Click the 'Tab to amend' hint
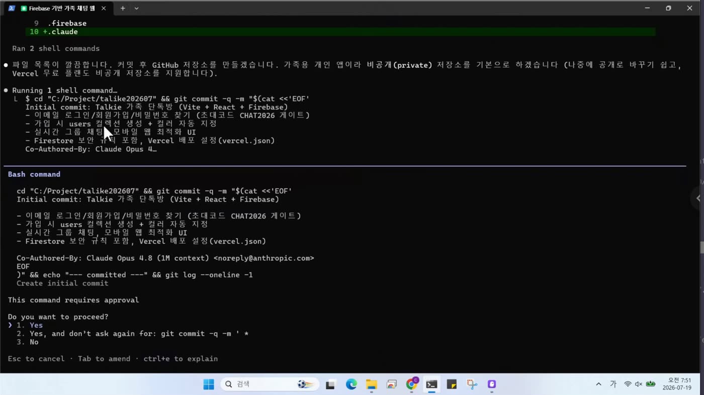The height and width of the screenshot is (395, 704). pos(104,359)
